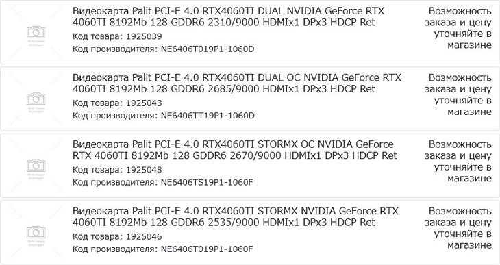Screen dimensions: 500x265
Task: Click manufacturer code NE6406TT19P1-1060D
Action: tap(208, 116)
